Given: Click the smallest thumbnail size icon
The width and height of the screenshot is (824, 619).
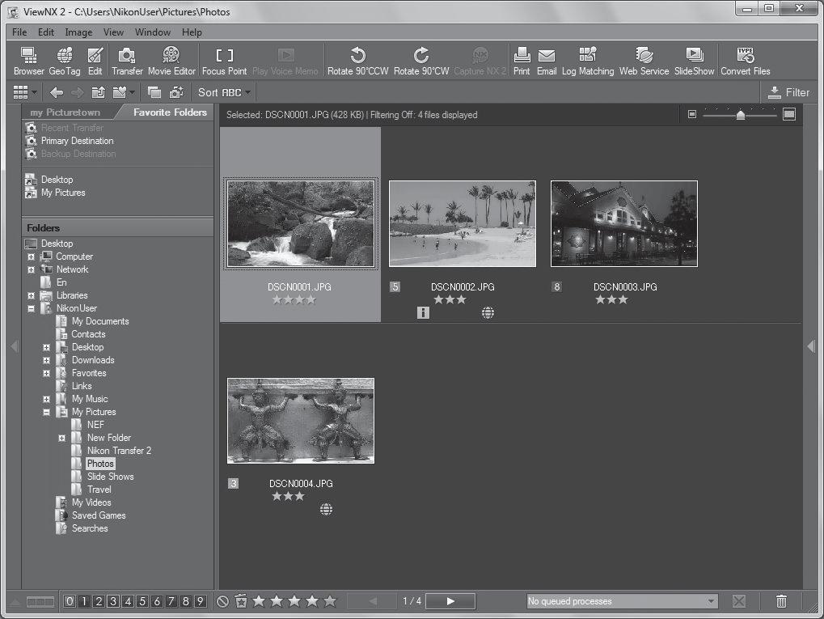Looking at the screenshot, I should click(x=692, y=114).
